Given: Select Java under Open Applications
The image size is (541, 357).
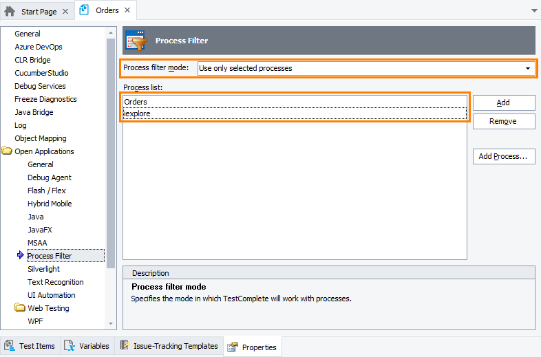Looking at the screenshot, I should click(36, 217).
